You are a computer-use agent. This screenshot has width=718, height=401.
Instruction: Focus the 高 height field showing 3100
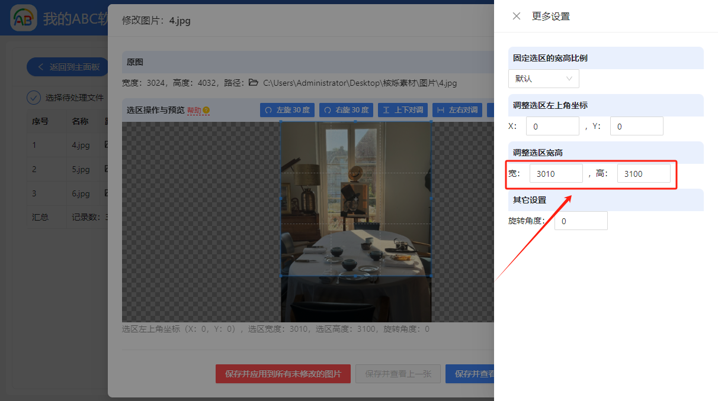coord(644,173)
